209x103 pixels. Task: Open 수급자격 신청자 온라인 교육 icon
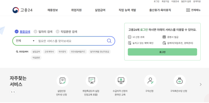tap(121, 81)
